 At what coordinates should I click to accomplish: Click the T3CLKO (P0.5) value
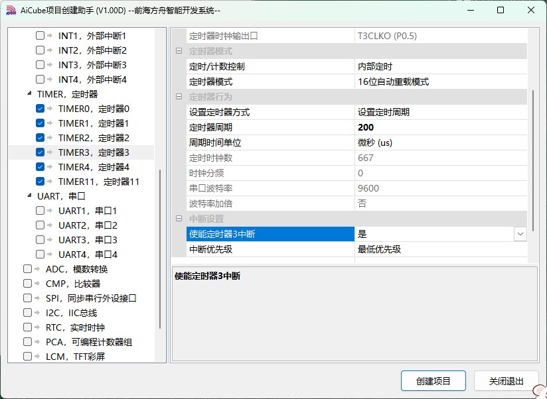pos(441,36)
